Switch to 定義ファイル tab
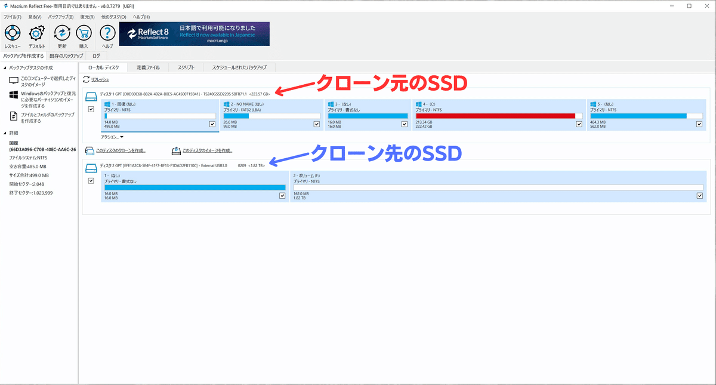 tap(148, 67)
